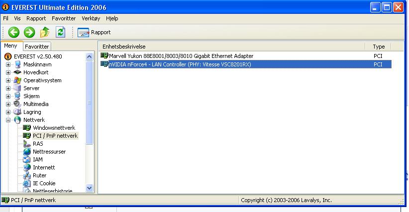Click the nVIDIA nForce4 row icon
Screen dimensions: 409x212
pyautogui.click(x=104, y=64)
